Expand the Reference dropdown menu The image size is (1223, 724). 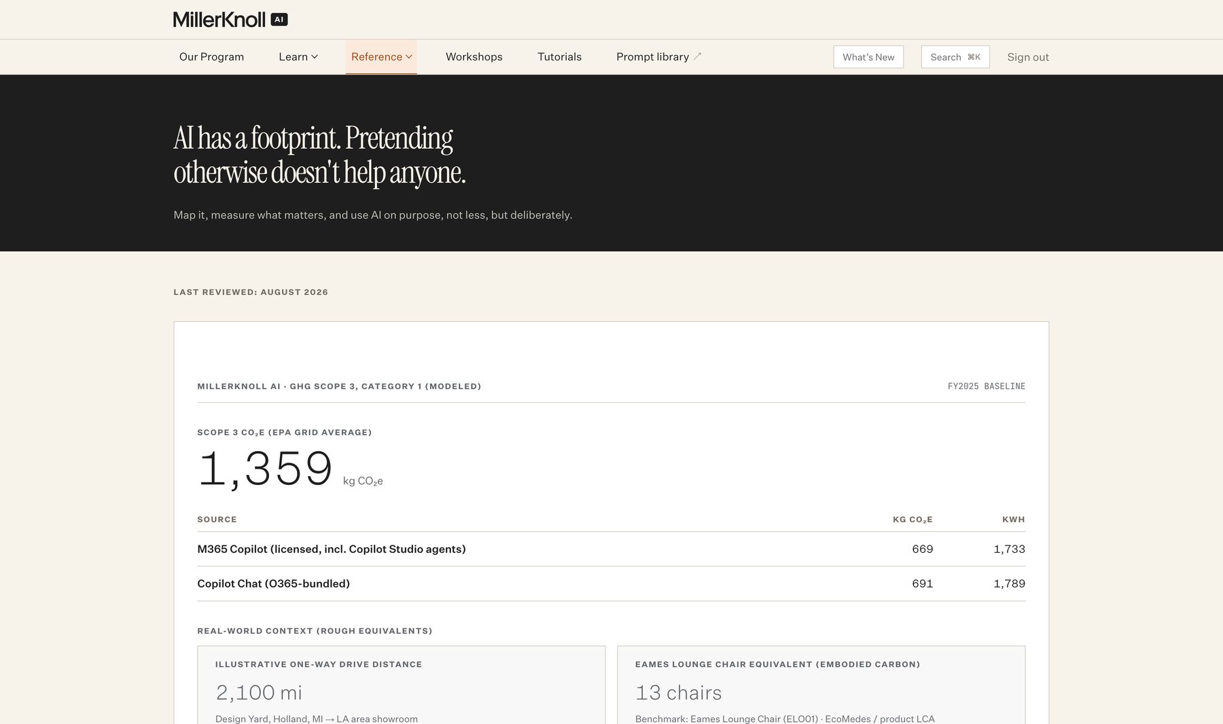click(x=381, y=57)
